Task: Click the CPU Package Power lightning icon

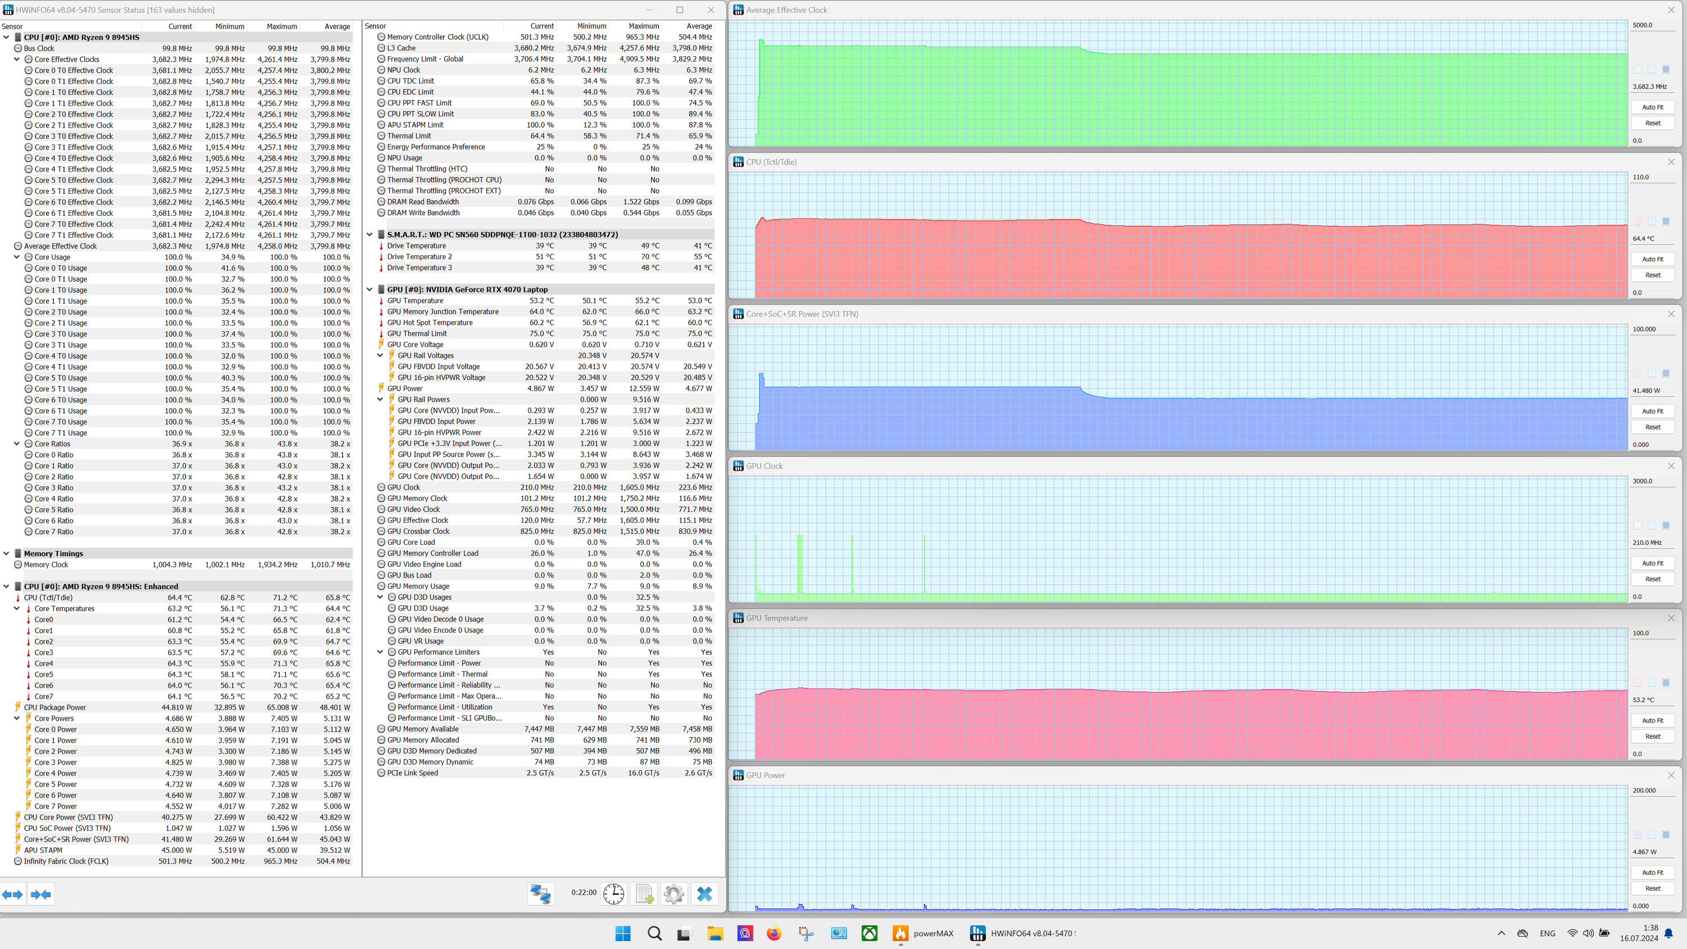Action: point(17,707)
